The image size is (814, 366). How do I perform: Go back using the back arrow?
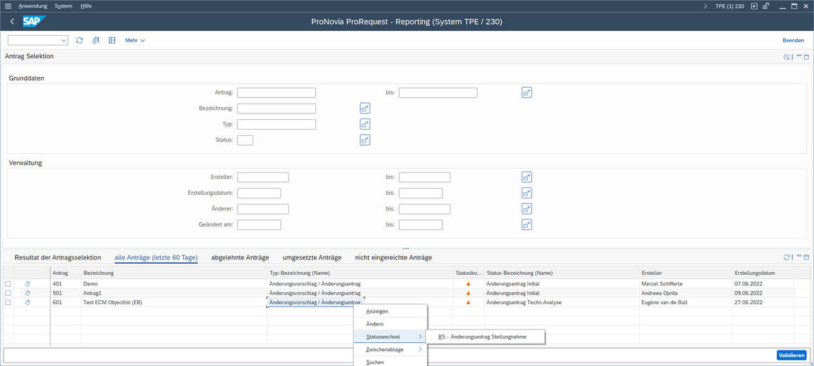point(13,22)
